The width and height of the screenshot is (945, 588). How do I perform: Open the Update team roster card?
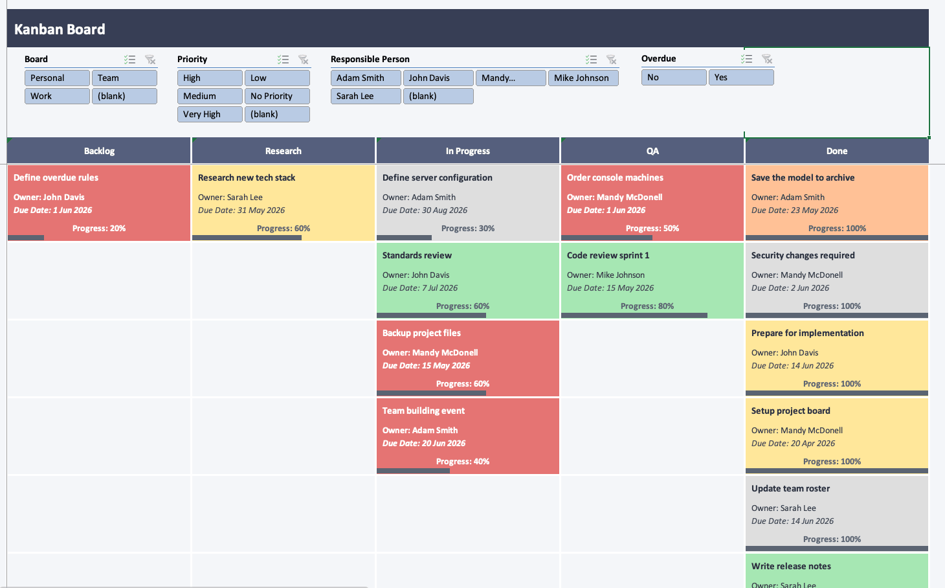[x=837, y=514]
